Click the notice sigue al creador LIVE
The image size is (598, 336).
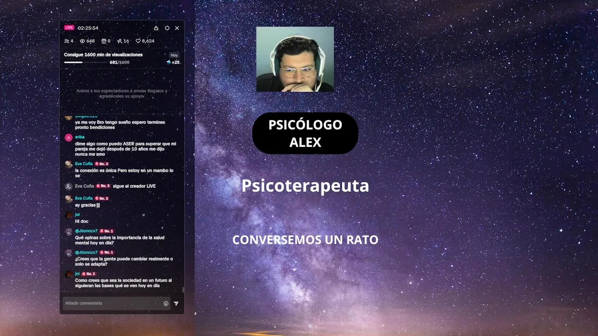pos(134,186)
